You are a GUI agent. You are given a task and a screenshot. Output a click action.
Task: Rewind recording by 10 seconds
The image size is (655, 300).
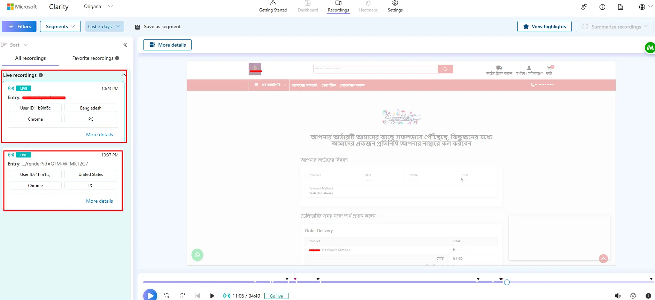(167, 296)
